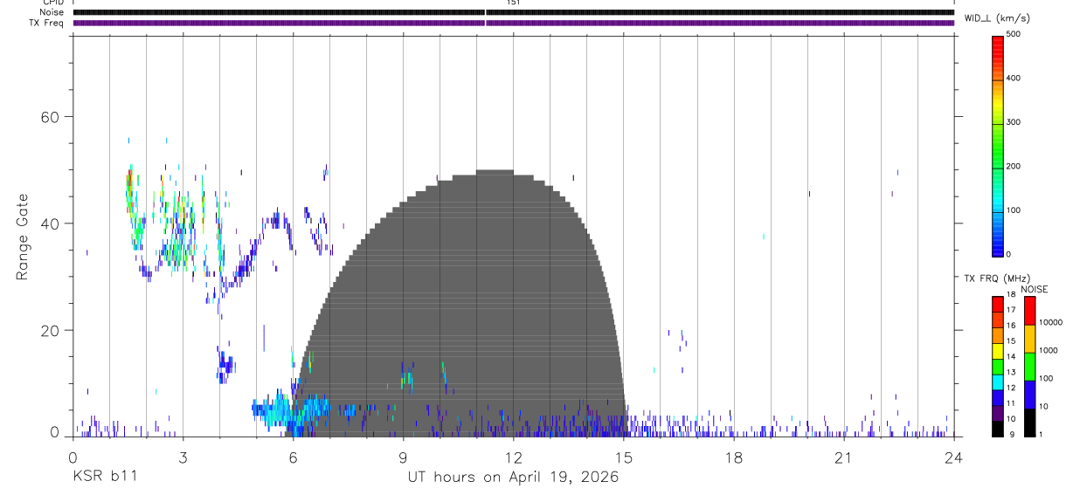Pick the green swatch on the NOISE legend
This screenshot has height=495, width=1073.
click(1029, 367)
